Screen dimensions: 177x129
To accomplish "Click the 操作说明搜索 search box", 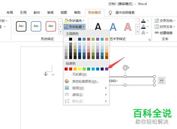I will pyautogui.click(x=125, y=13).
